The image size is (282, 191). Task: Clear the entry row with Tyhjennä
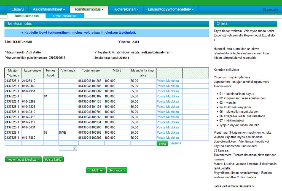[175, 143]
